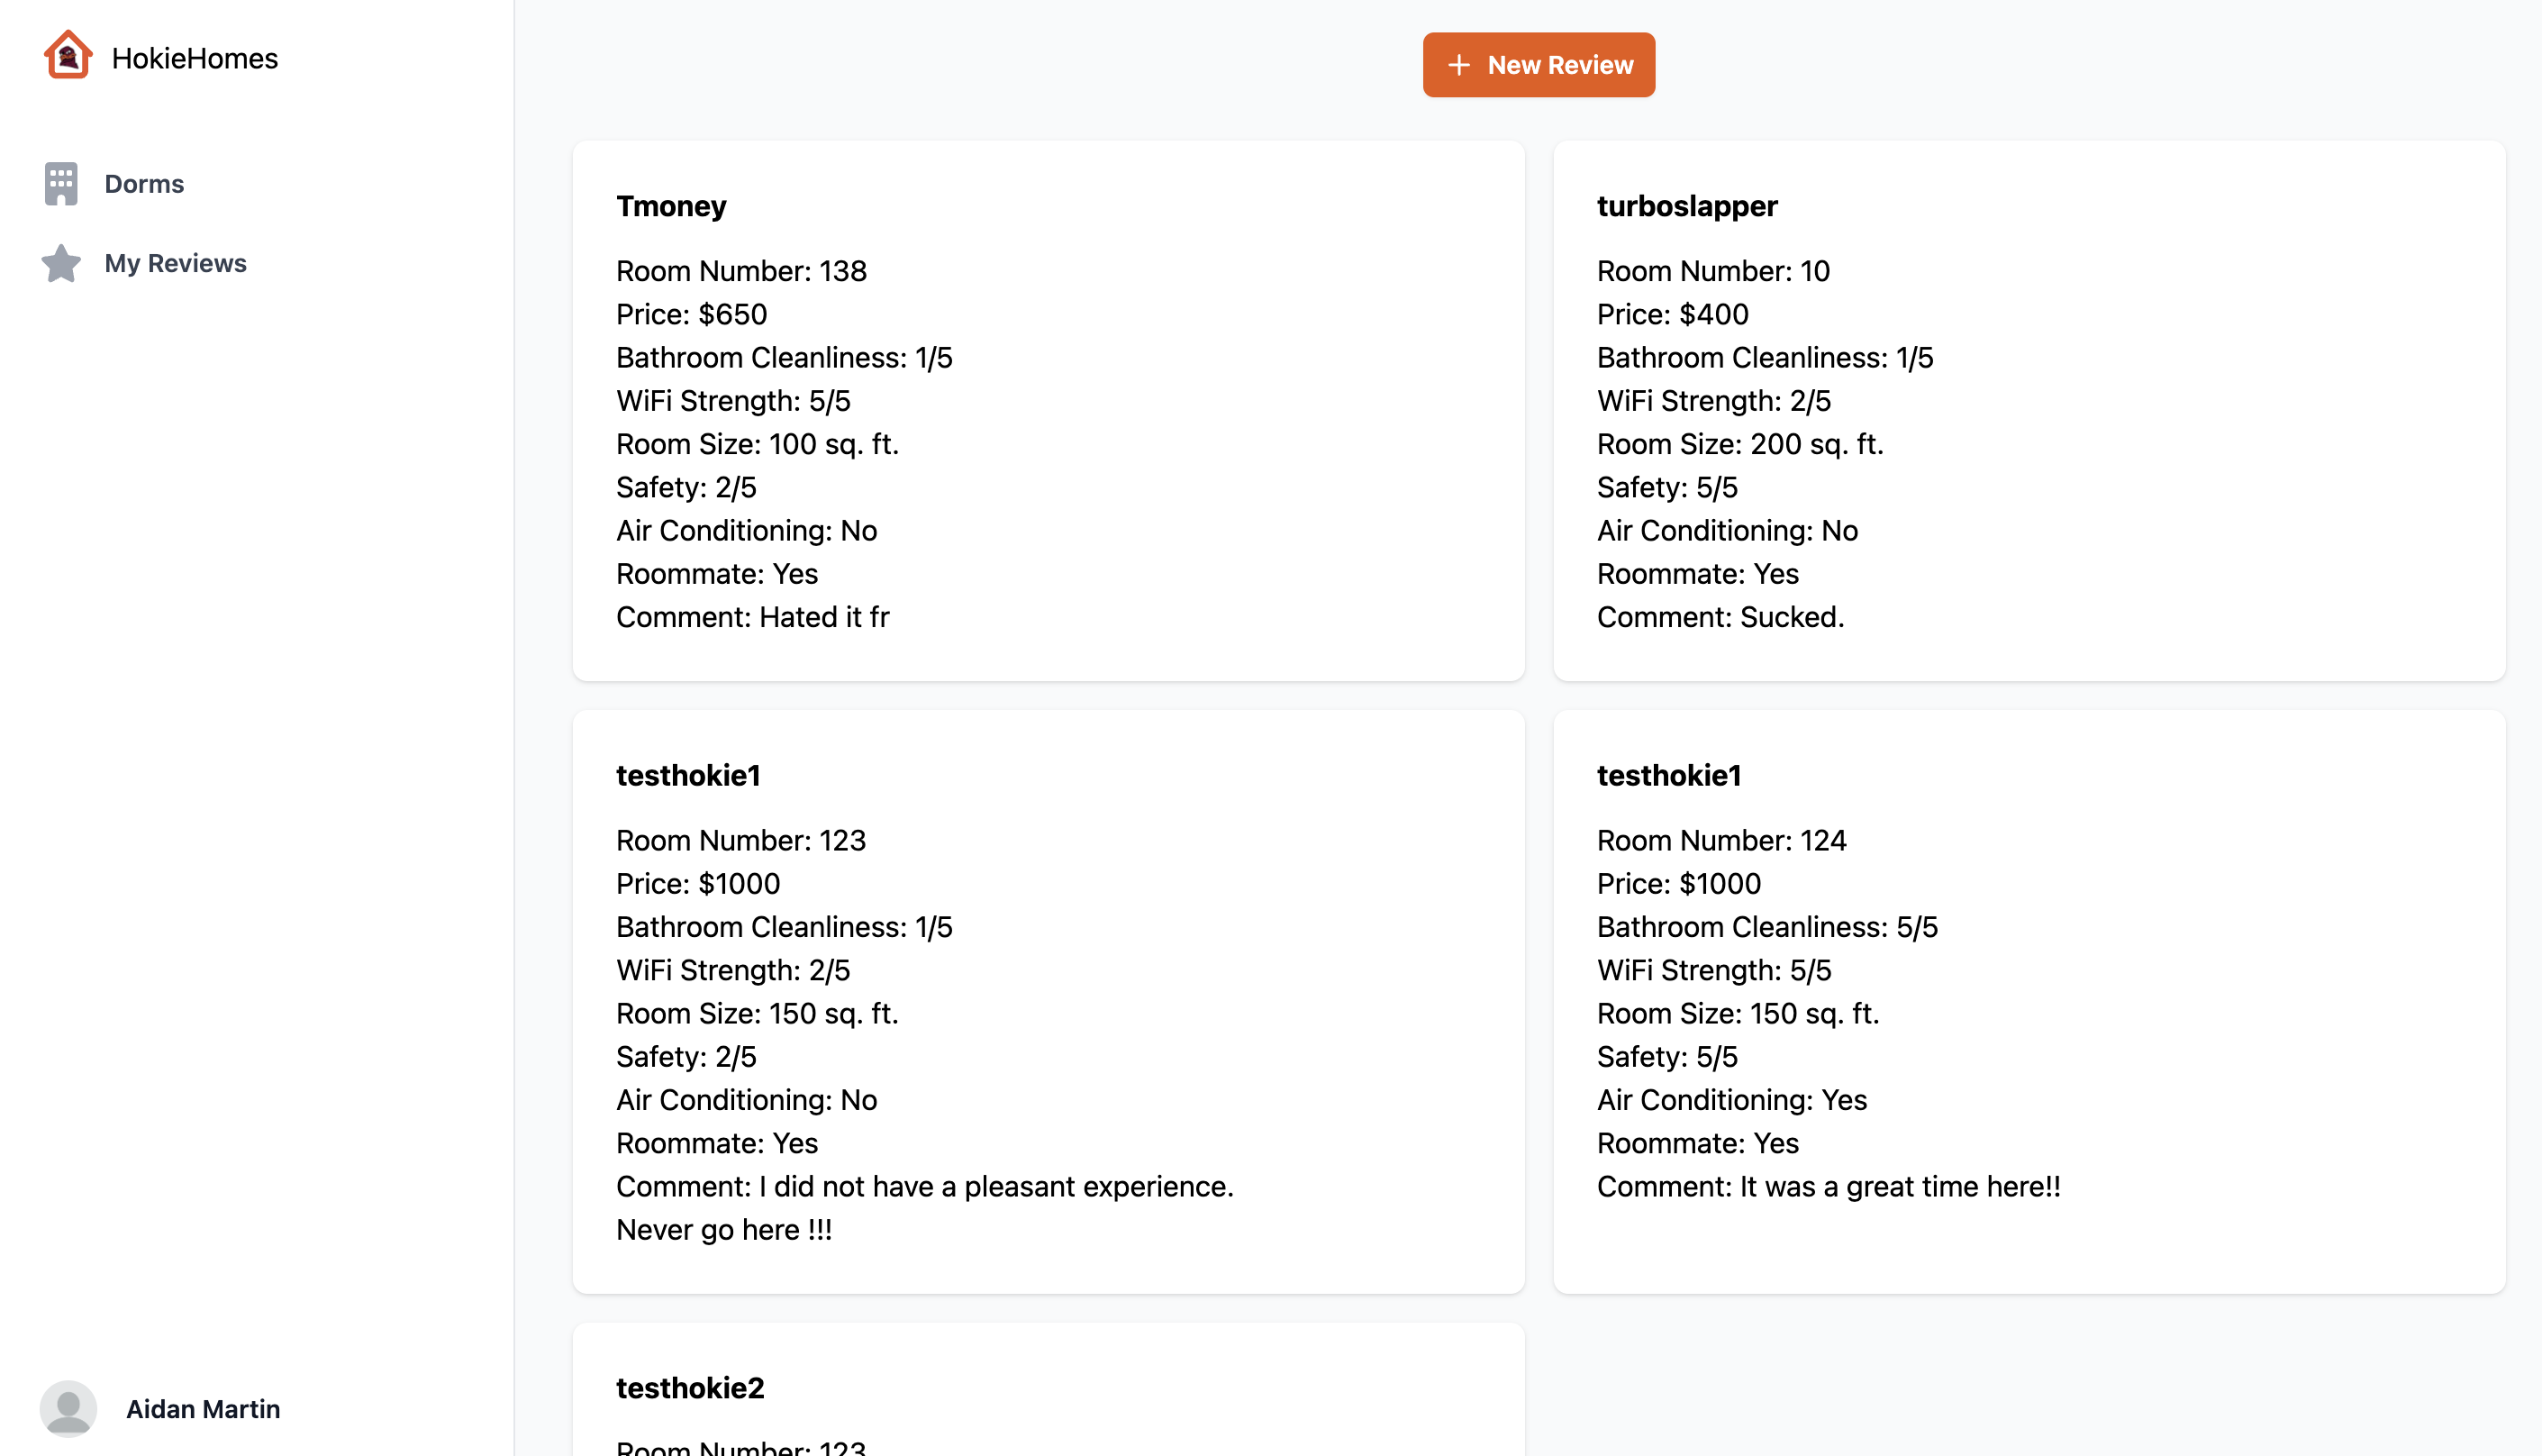Go to My Reviews page
The height and width of the screenshot is (1456, 2542).
pos(175,263)
